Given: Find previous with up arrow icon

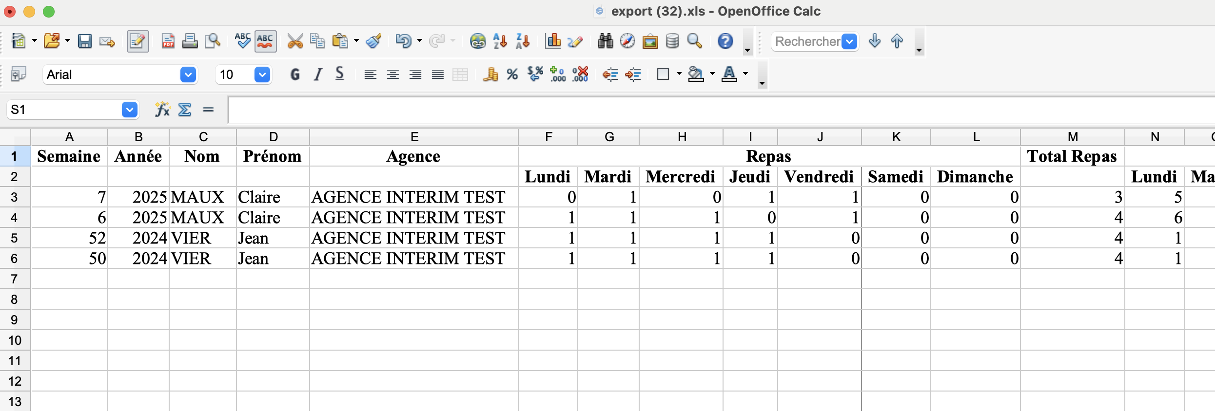Looking at the screenshot, I should pyautogui.click(x=897, y=41).
